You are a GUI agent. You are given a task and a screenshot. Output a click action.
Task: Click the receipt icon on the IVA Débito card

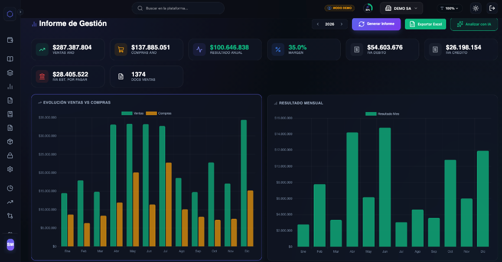point(357,49)
